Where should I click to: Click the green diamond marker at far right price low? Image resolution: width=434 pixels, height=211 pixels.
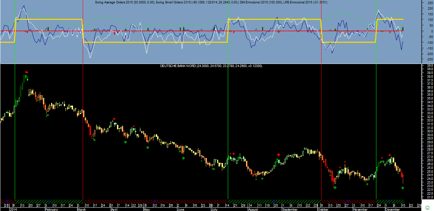pyautogui.click(x=402, y=188)
